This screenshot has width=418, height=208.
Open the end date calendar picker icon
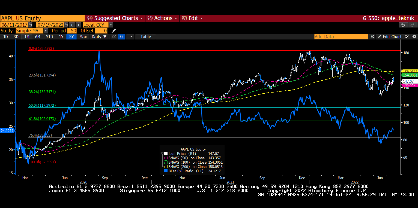[66, 25]
